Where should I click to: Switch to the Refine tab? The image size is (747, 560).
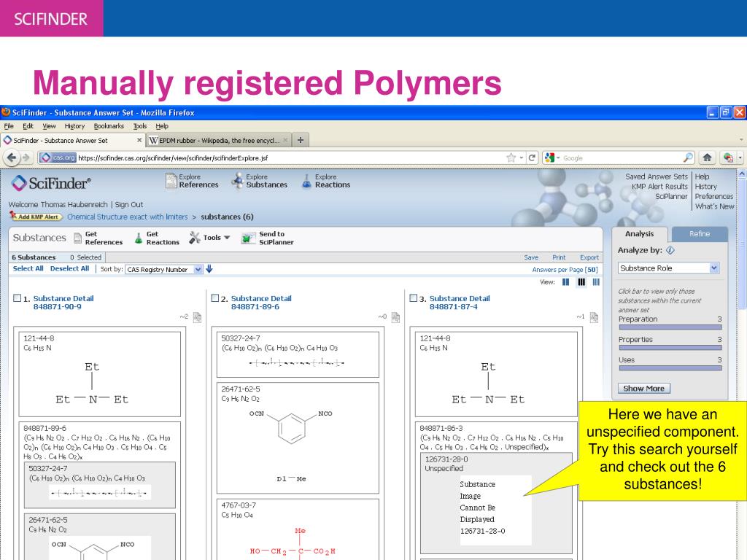(x=699, y=234)
